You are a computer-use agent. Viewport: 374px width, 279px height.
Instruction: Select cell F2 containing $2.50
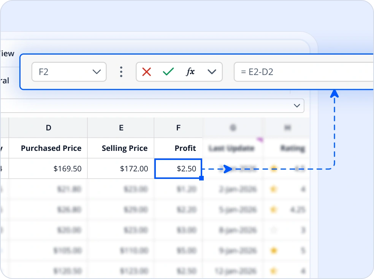coord(178,169)
